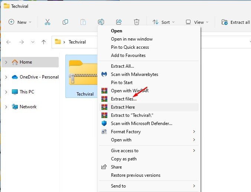The height and width of the screenshot is (192, 251).
Task: Open the View dropdown menu
Action: (197, 22)
